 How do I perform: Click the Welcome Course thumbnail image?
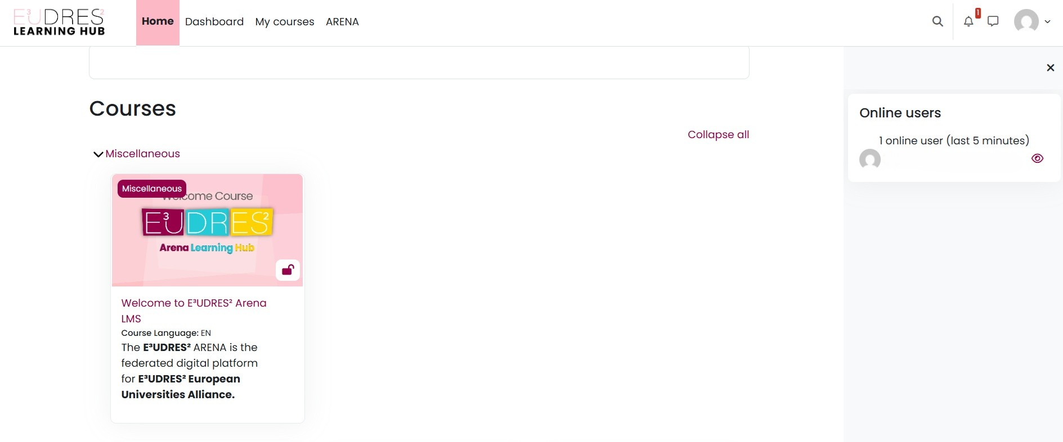[x=207, y=236]
